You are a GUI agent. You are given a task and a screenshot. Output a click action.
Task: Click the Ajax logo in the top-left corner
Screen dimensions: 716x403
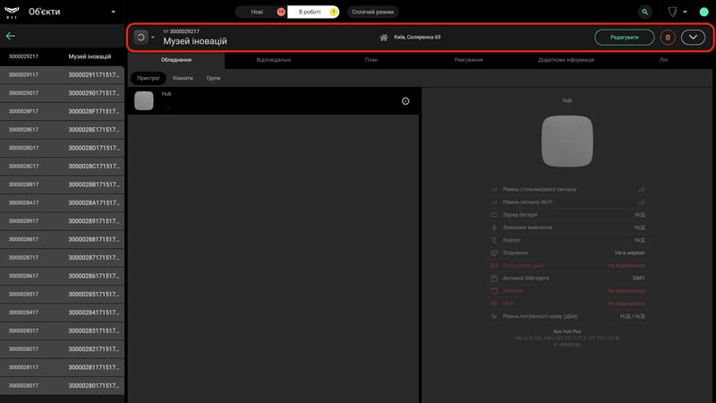pos(12,13)
